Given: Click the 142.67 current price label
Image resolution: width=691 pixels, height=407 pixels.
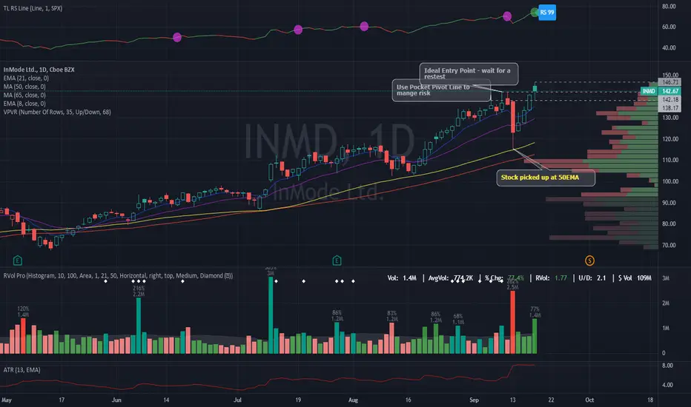Looking at the screenshot, I should click(669, 91).
